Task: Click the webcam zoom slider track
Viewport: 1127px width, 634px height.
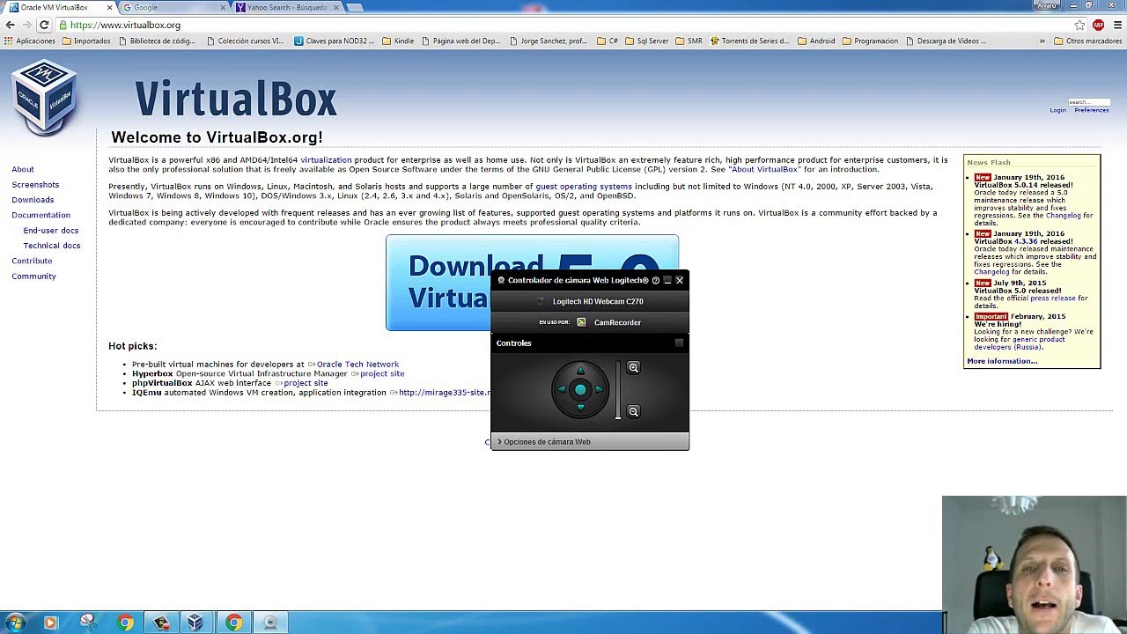Action: coord(618,389)
